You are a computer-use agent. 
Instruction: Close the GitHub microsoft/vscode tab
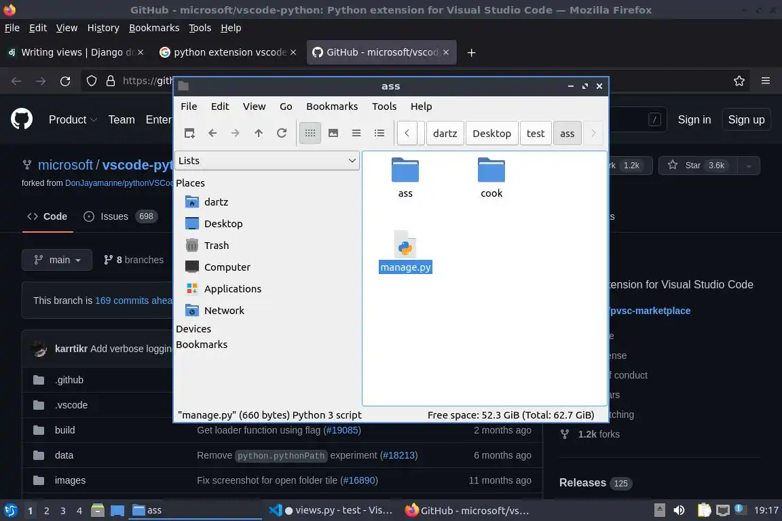point(446,52)
